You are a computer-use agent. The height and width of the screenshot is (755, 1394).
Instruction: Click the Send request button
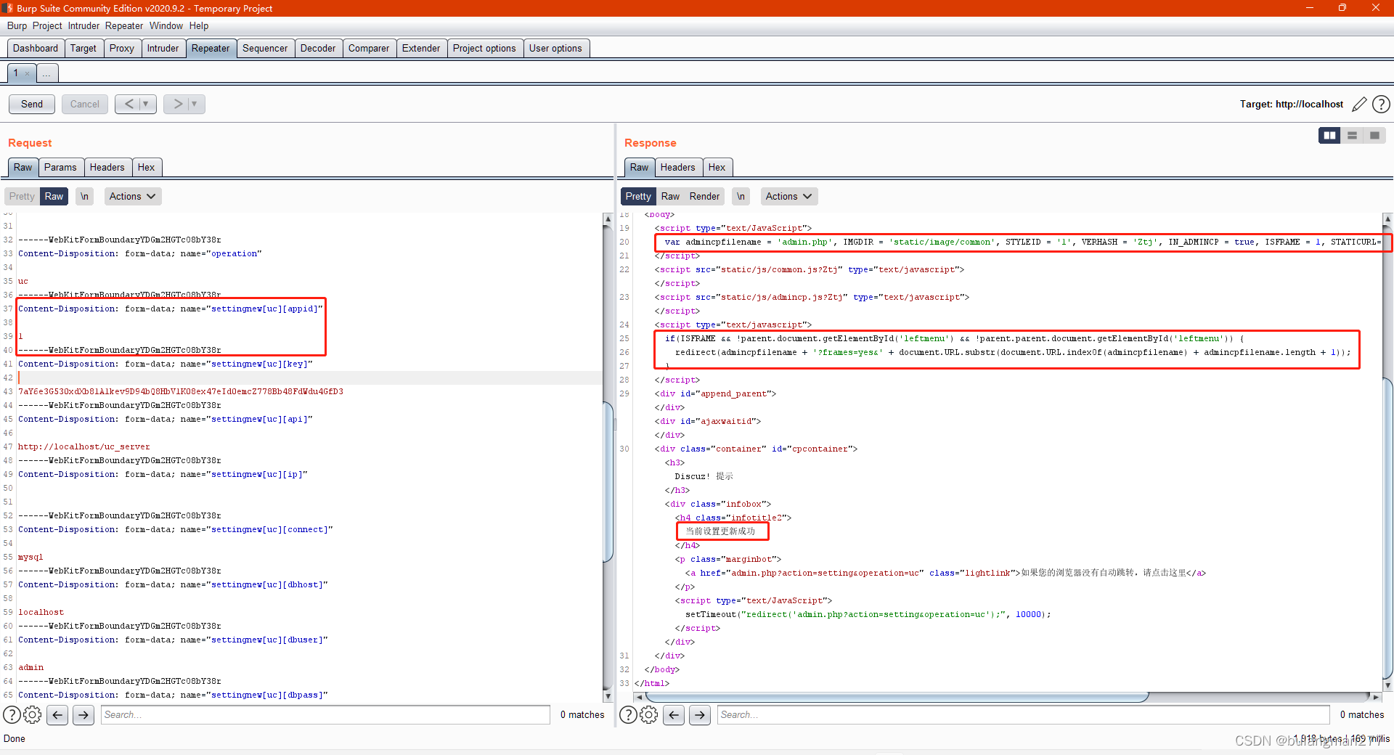click(x=32, y=104)
